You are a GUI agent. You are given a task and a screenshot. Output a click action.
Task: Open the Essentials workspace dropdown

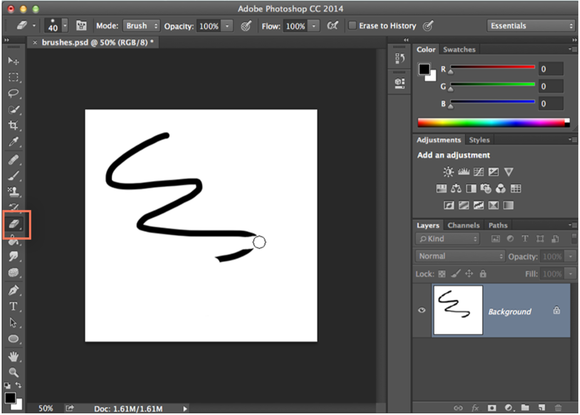tap(531, 26)
